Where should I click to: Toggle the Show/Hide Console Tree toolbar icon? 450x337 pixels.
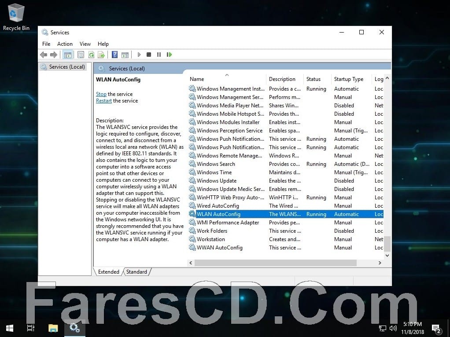coord(68,55)
